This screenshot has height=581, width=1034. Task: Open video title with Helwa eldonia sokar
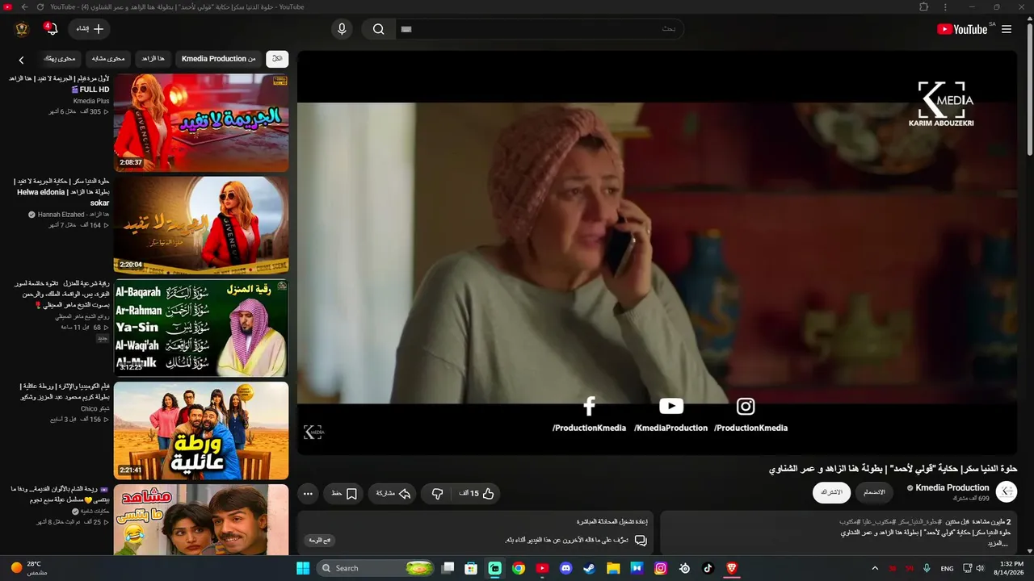click(62, 192)
